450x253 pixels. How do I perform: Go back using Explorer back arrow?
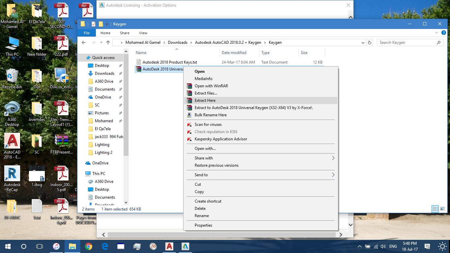pyautogui.click(x=84, y=42)
